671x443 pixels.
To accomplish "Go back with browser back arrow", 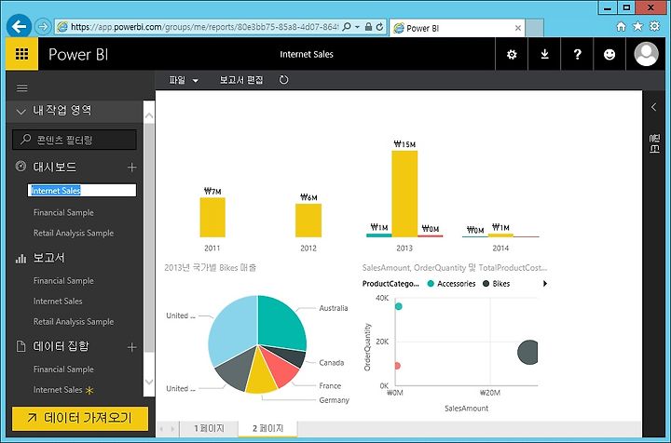I will click(19, 27).
